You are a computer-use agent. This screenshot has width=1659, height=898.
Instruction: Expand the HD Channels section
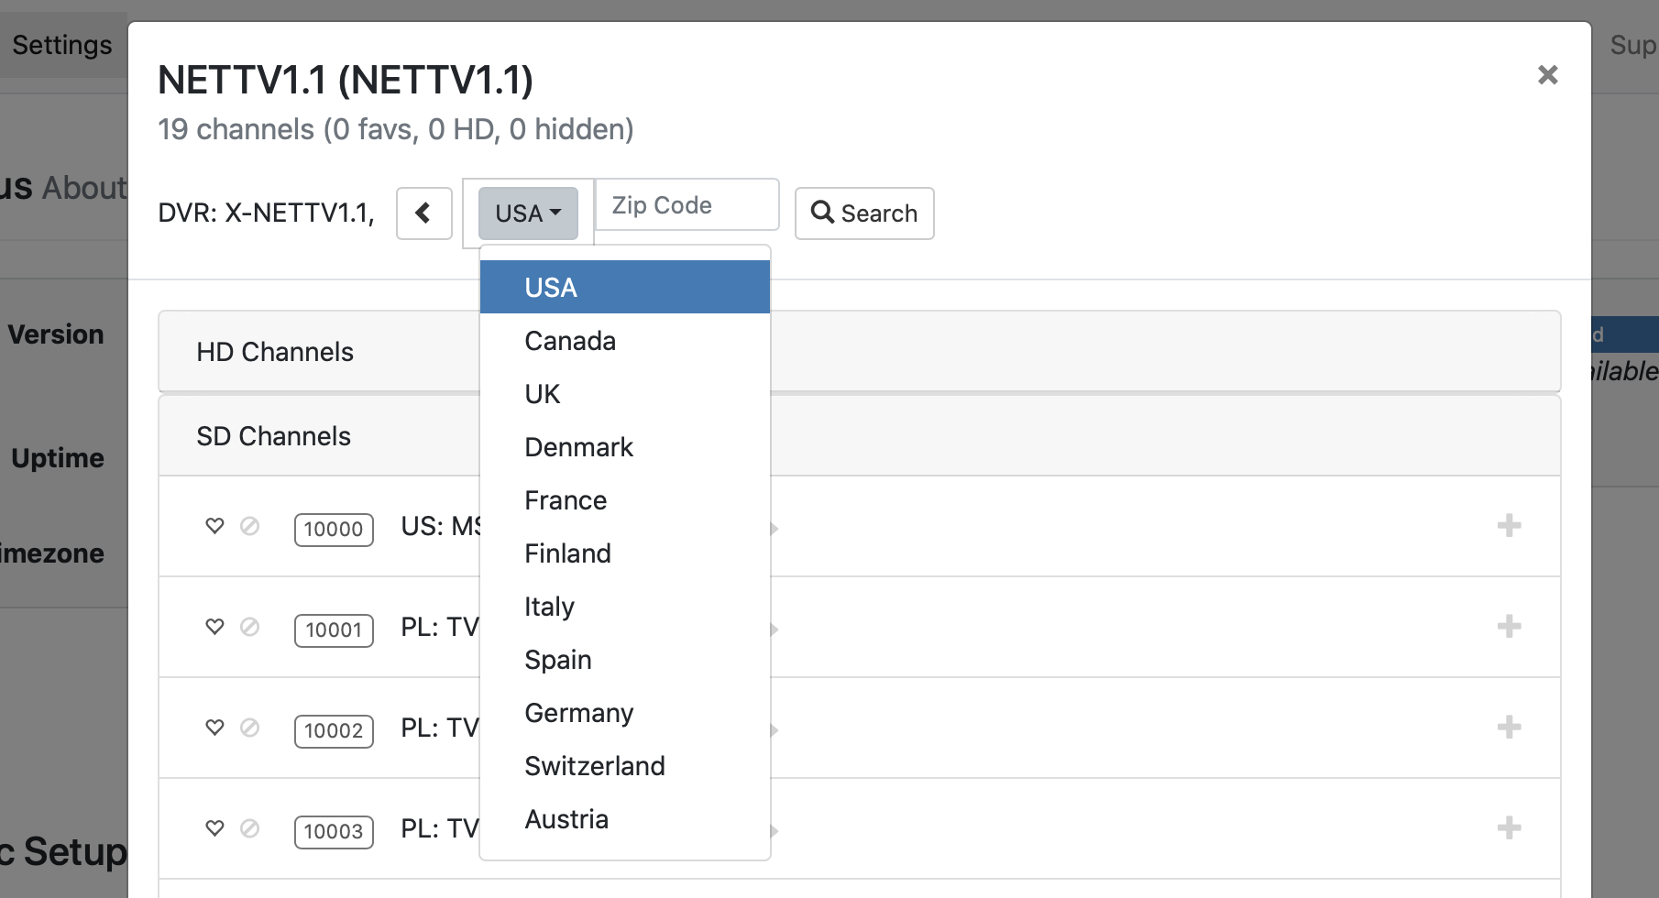click(x=275, y=352)
